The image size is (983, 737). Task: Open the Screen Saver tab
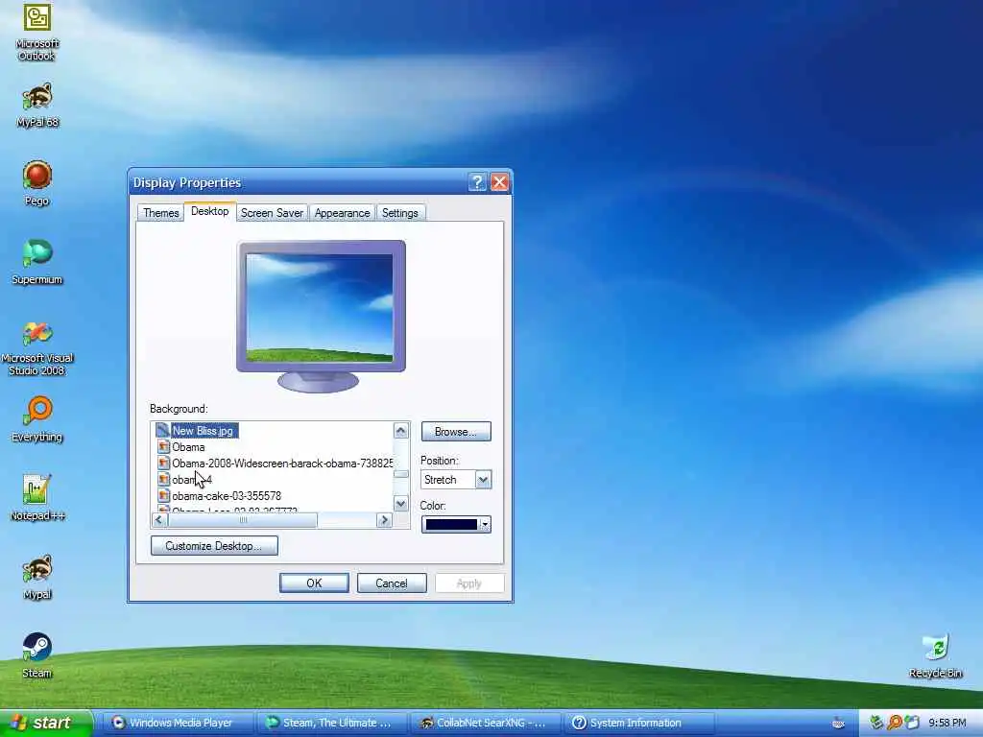click(272, 213)
